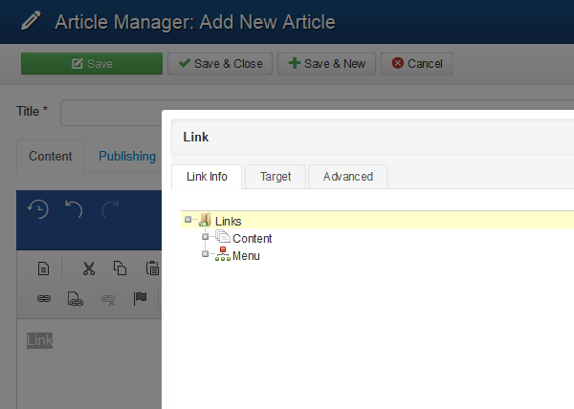574x409 pixels.
Task: Click the autosave restore clock icon
Action: click(x=37, y=209)
